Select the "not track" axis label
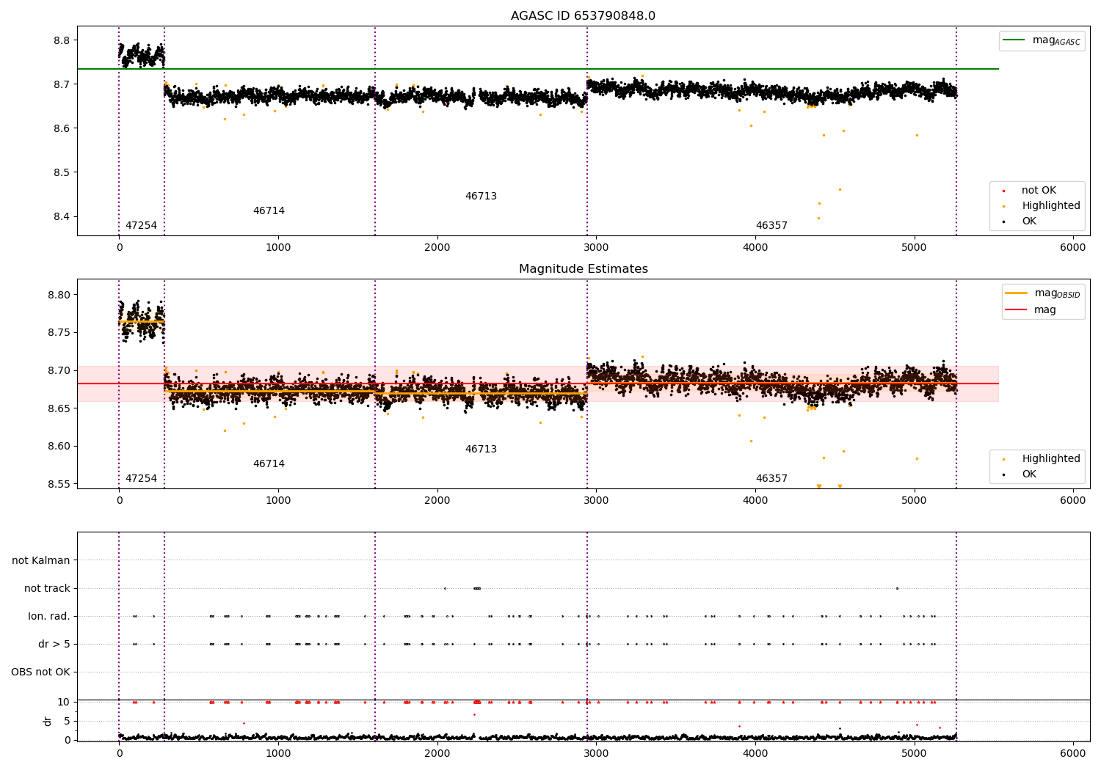1101x770 pixels. [x=47, y=588]
